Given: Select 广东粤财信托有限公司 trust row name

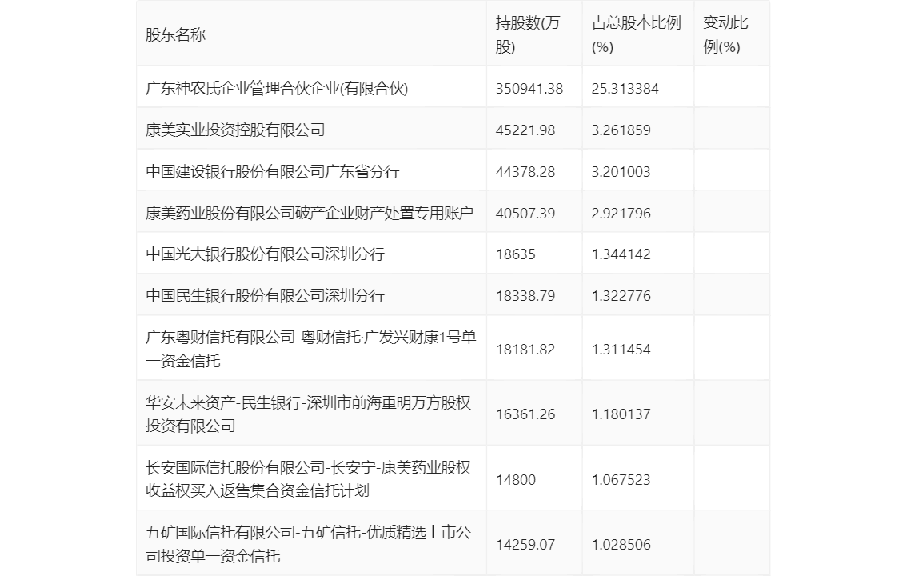Looking at the screenshot, I should coord(310,349).
